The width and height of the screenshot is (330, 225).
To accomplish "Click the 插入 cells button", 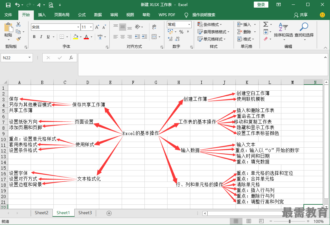I will click(244, 24).
